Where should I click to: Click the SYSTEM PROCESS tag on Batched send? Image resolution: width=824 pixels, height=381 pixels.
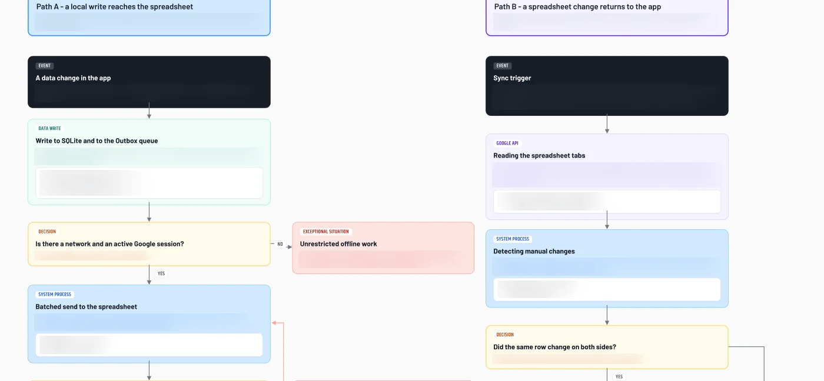[55, 295]
